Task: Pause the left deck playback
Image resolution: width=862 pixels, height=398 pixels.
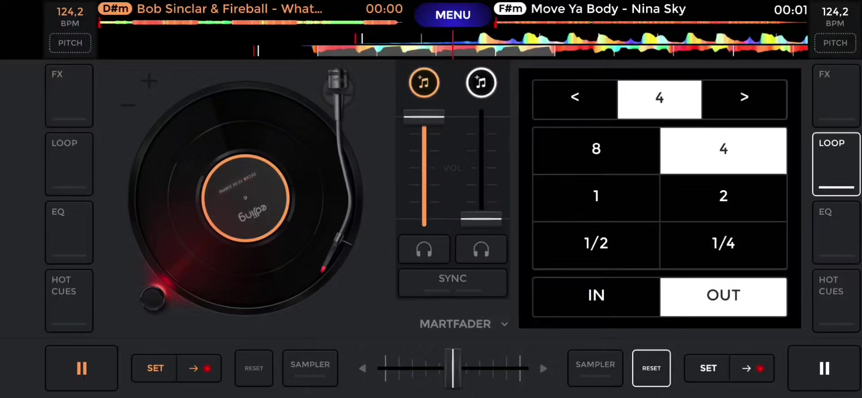Action: 81,368
